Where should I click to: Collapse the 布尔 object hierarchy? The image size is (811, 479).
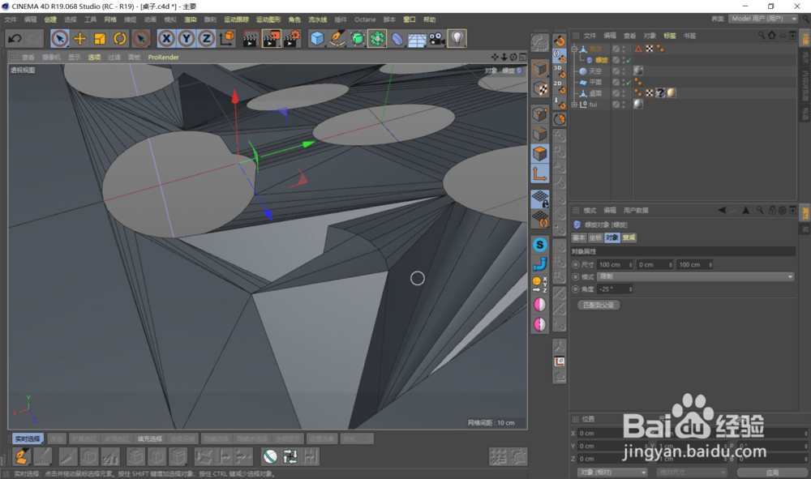tap(573, 49)
